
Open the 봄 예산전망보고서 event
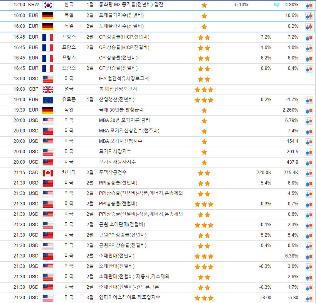click(118, 89)
